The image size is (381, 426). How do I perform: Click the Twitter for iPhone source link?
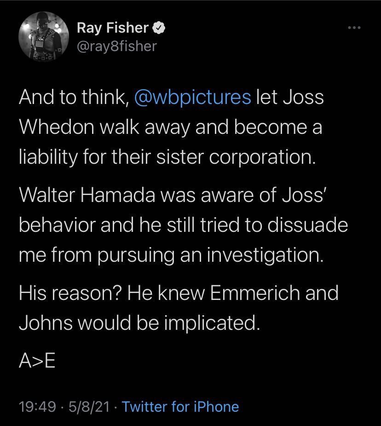pyautogui.click(x=180, y=407)
